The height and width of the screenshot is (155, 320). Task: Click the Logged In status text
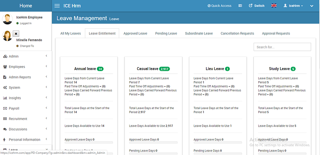26,23
